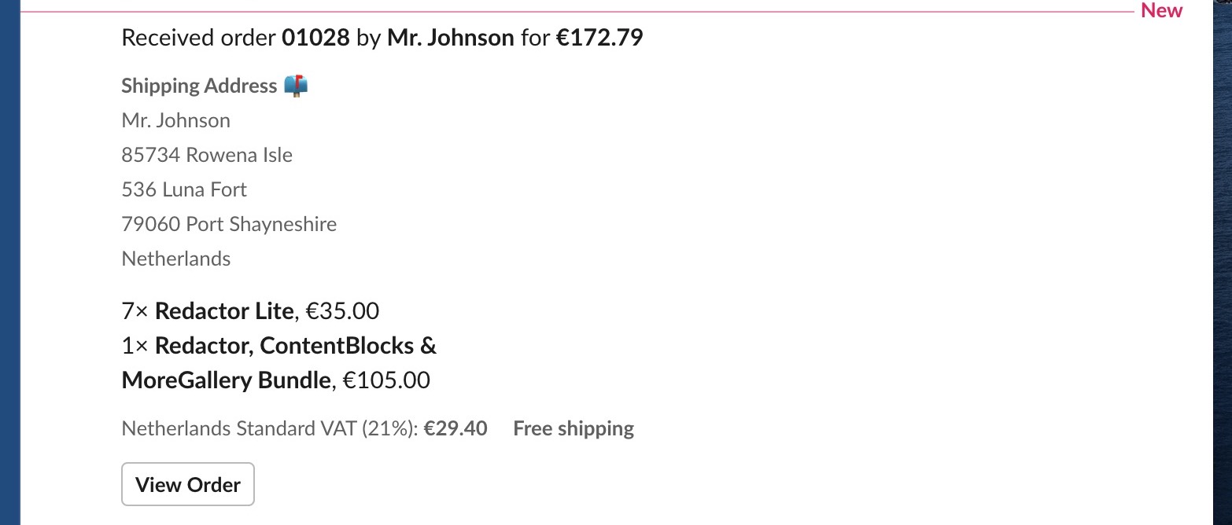Click the bold Mr. Johnson name in header
Image resolution: width=1232 pixels, height=525 pixels.
pos(450,37)
